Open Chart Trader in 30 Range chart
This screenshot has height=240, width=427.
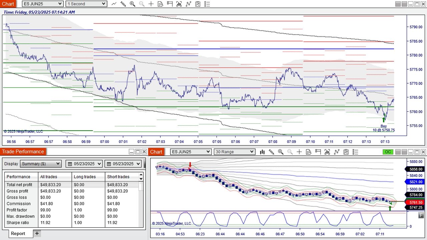click(318, 152)
